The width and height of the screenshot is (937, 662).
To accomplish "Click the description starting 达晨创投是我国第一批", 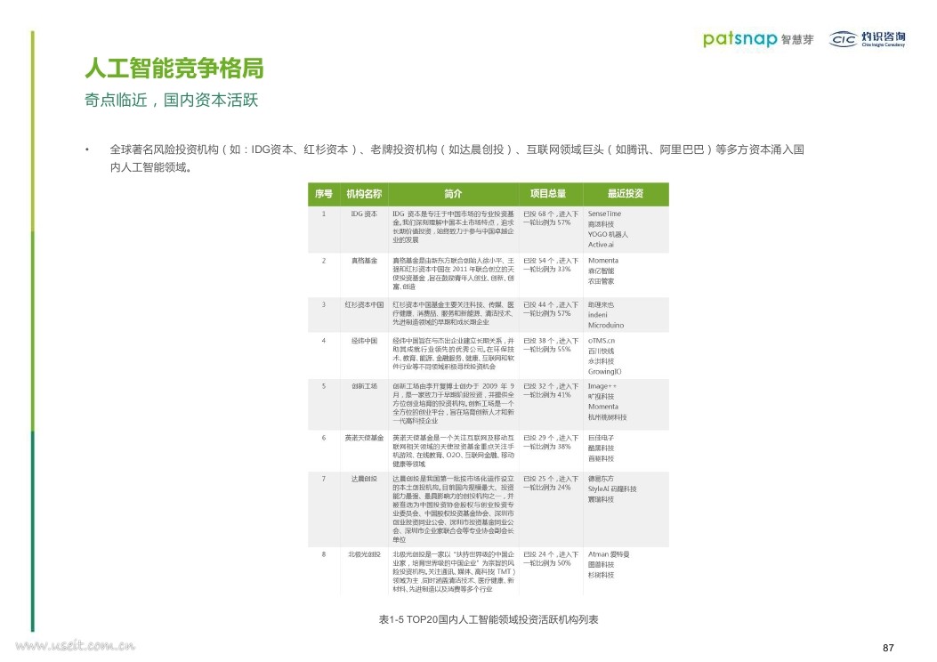I will [x=453, y=509].
